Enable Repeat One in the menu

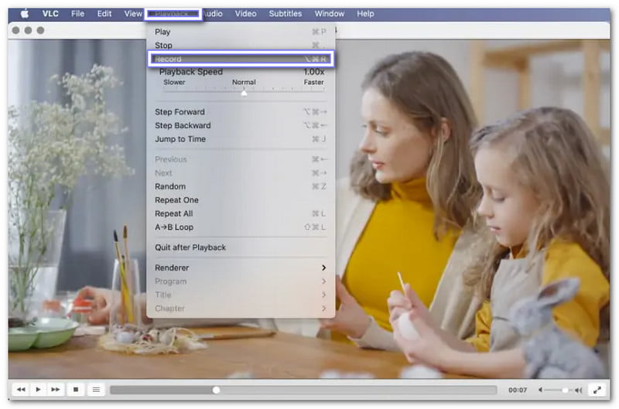[176, 200]
